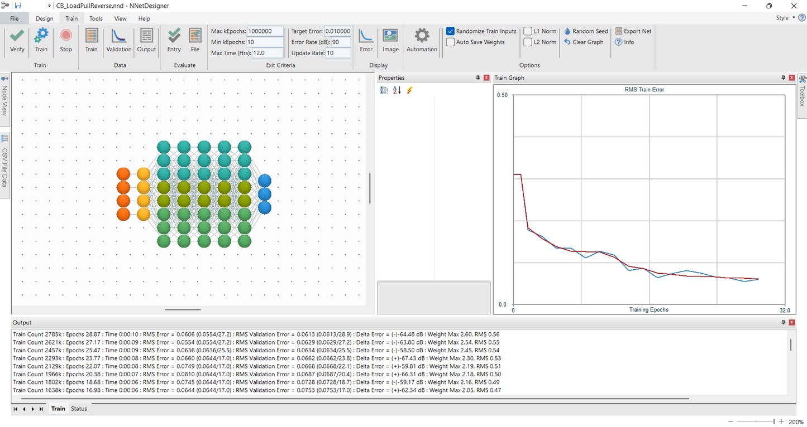
Task: Open the Output data icon
Action: 146,36
